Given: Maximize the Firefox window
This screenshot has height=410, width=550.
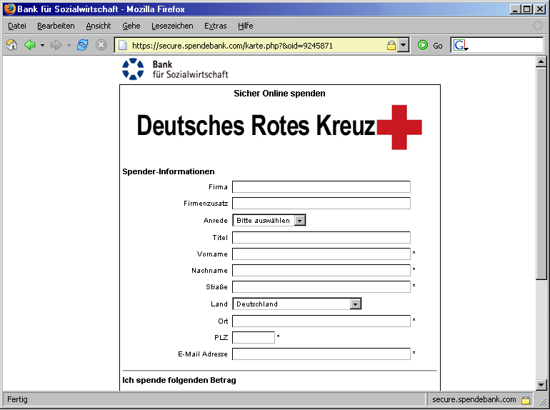Looking at the screenshot, I should (527, 9).
